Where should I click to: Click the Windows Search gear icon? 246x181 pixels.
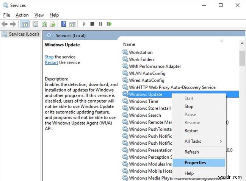pyautogui.click(x=125, y=115)
